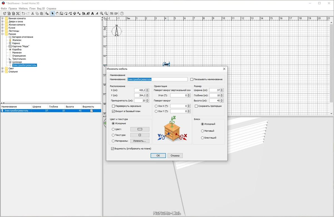The height and width of the screenshot is (217, 334).
Task: Toggle bold text style icon
Action: pos(92,13)
